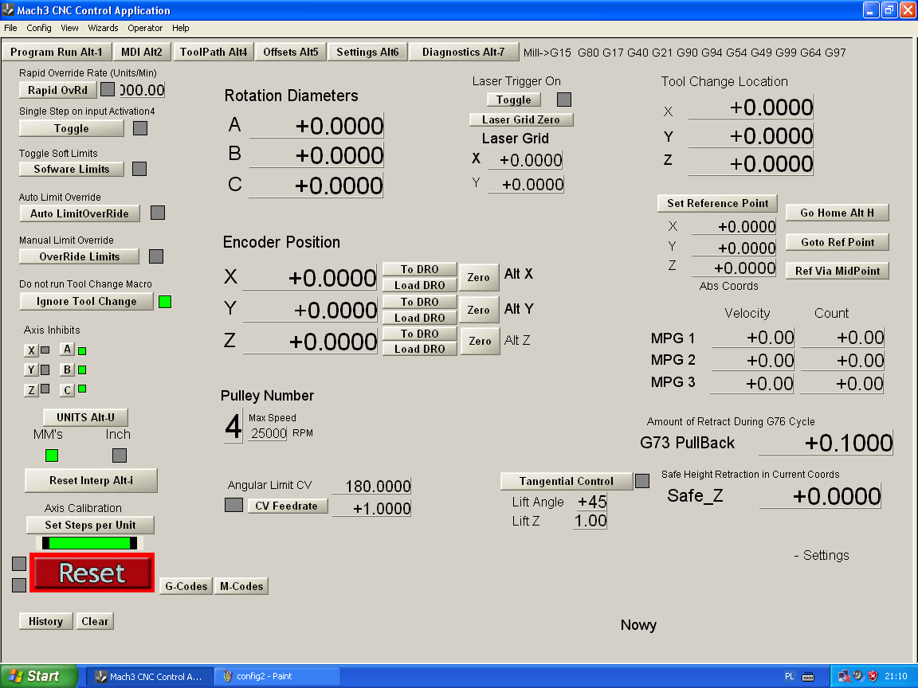The image size is (918, 688).
Task: Click Ignore Tool Change button
Action: 87,301
